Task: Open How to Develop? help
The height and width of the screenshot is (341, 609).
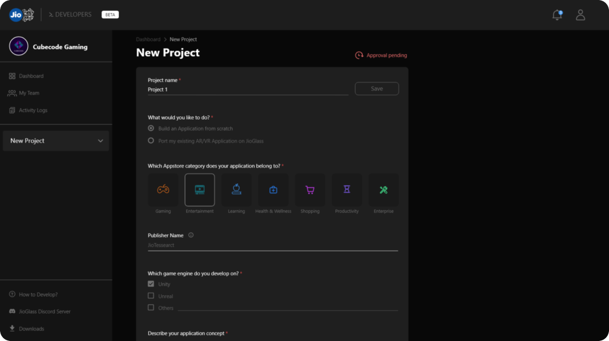Action: (33, 294)
